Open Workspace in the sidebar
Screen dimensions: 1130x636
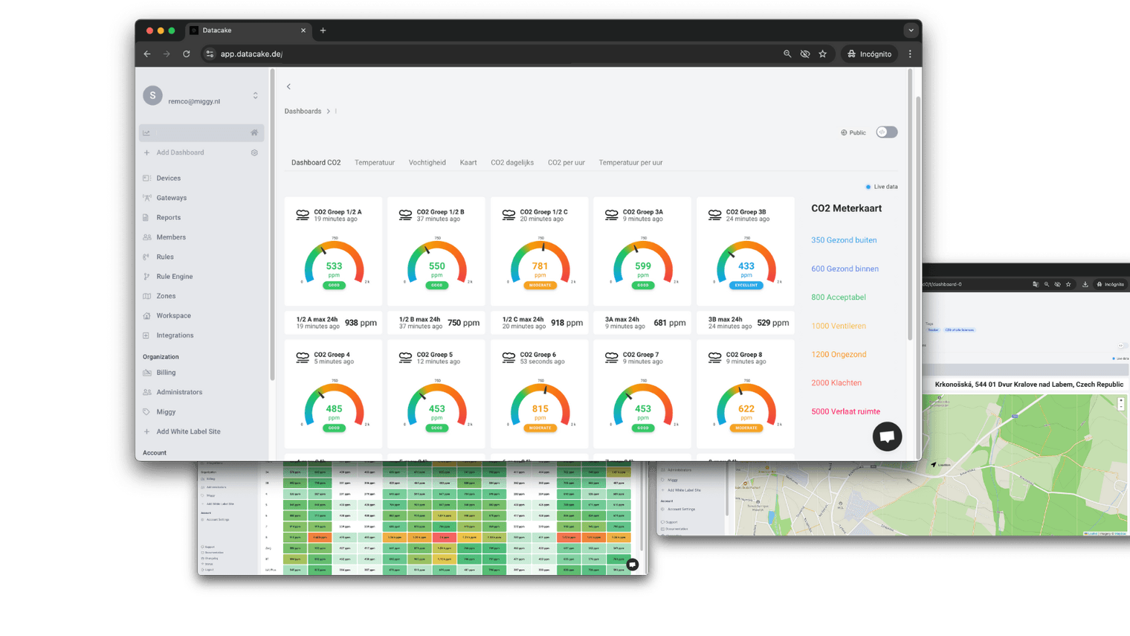point(173,316)
